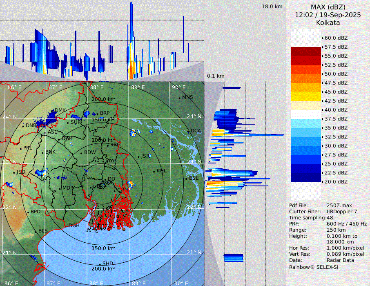The image size is (370, 286).
Task: Click the SHD station marker offshore
Action: coord(100,264)
